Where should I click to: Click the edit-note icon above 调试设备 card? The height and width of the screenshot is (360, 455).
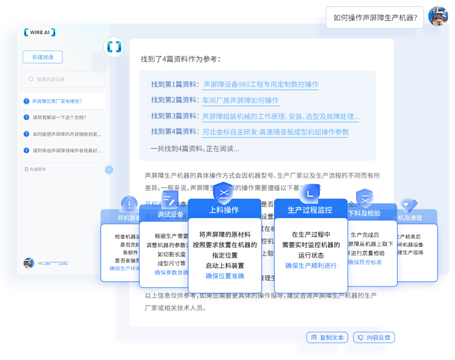coord(169,199)
